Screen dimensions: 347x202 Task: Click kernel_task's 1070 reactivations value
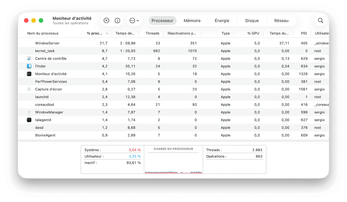[x=192, y=51]
